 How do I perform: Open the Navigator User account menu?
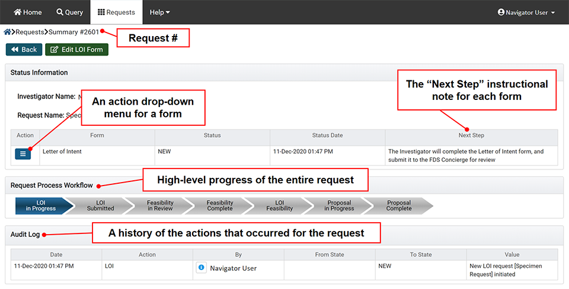(526, 12)
